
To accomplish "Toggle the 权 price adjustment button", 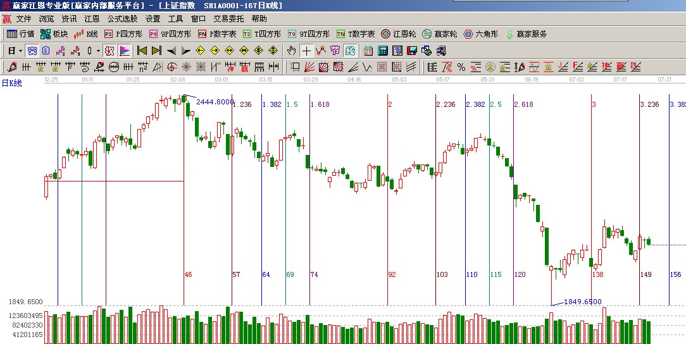I will (x=109, y=51).
